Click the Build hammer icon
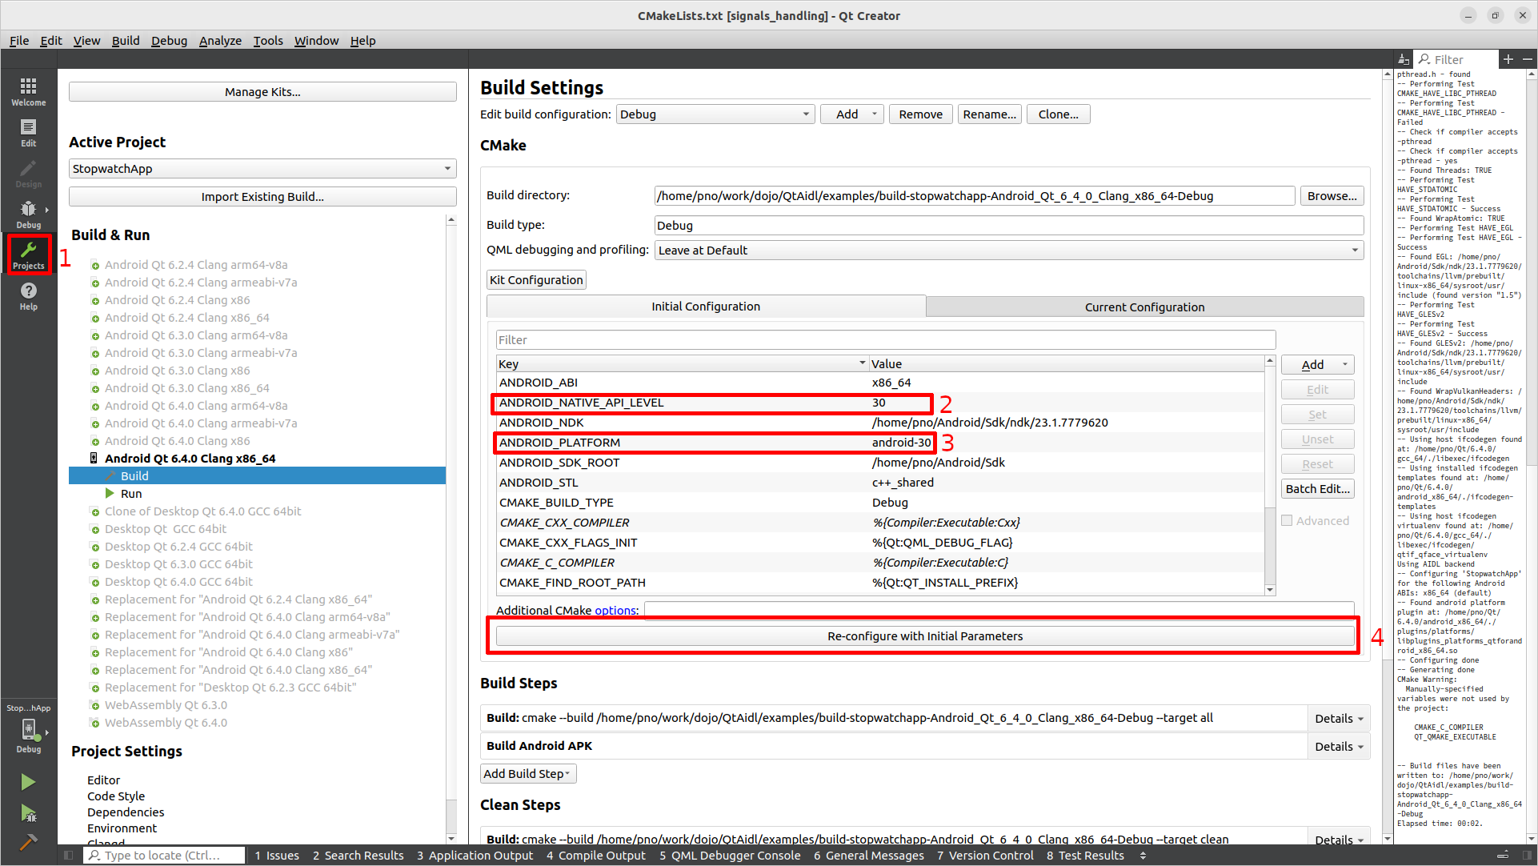 (28, 841)
